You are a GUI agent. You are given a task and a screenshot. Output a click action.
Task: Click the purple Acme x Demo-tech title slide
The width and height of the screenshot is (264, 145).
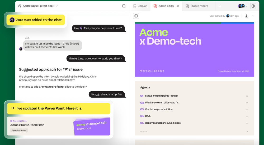[x=195, y=50]
